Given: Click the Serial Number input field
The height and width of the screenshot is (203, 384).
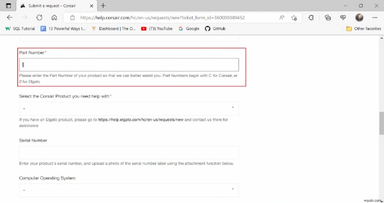Looking at the screenshot, I should click(129, 153).
